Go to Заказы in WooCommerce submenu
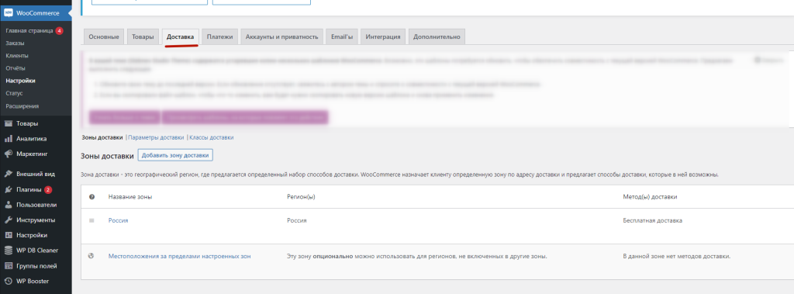The image size is (794, 294). pyautogui.click(x=16, y=43)
